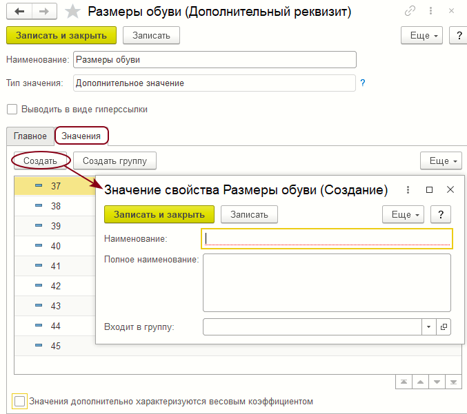
Task: Select value row 42
Action: [x=55, y=285]
